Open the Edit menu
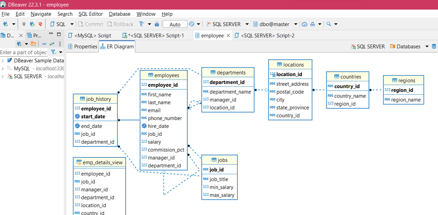Viewport: 438px width, 215px height. [20, 14]
